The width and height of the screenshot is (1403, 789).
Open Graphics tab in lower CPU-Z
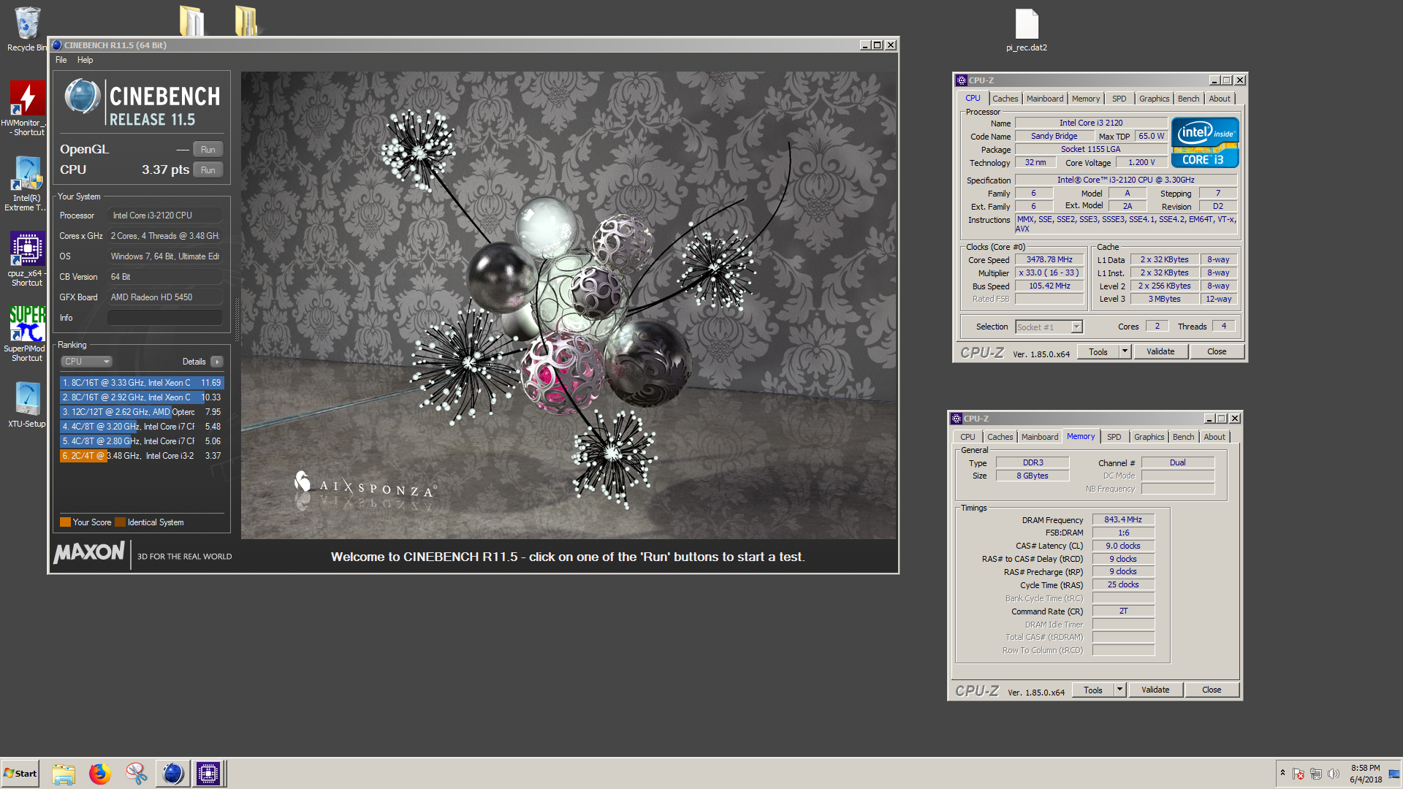pos(1149,437)
